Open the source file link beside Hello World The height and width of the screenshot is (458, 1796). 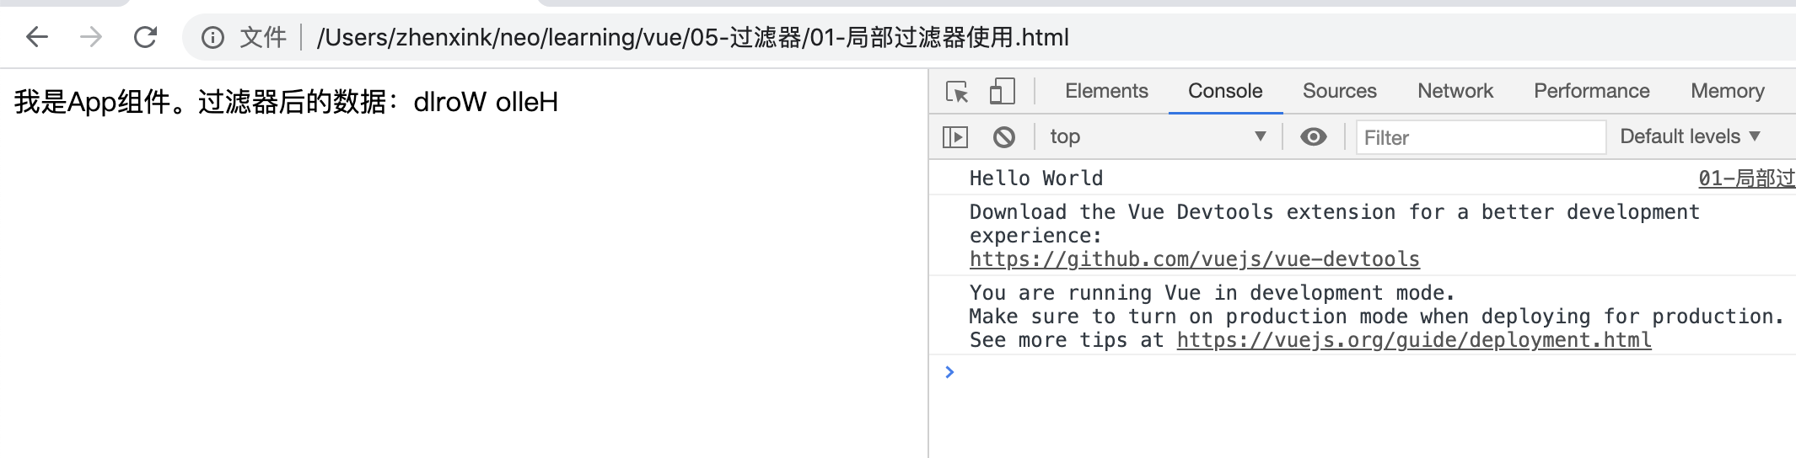pos(1746,178)
